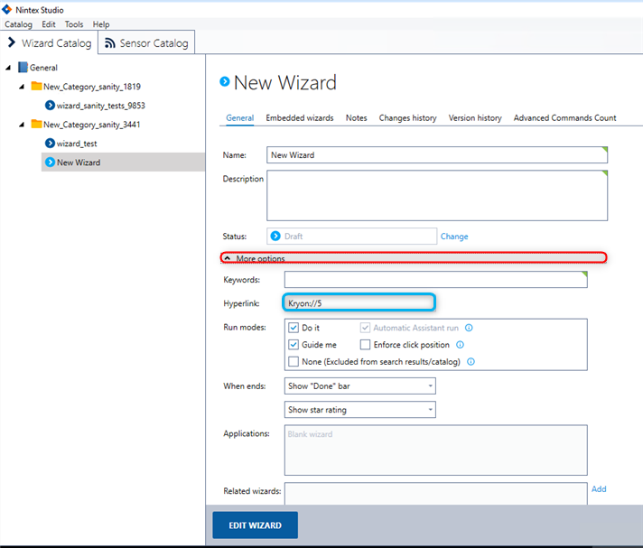The width and height of the screenshot is (643, 548).
Task: Click the New_Category_sanity_1819 folder icon
Action: click(x=36, y=87)
